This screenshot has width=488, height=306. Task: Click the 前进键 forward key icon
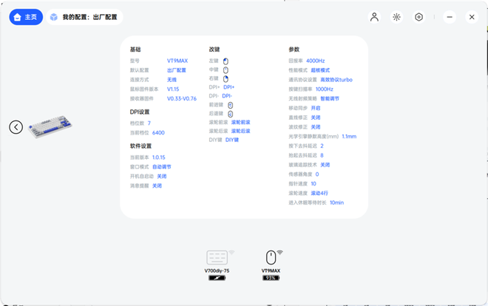pos(230,105)
